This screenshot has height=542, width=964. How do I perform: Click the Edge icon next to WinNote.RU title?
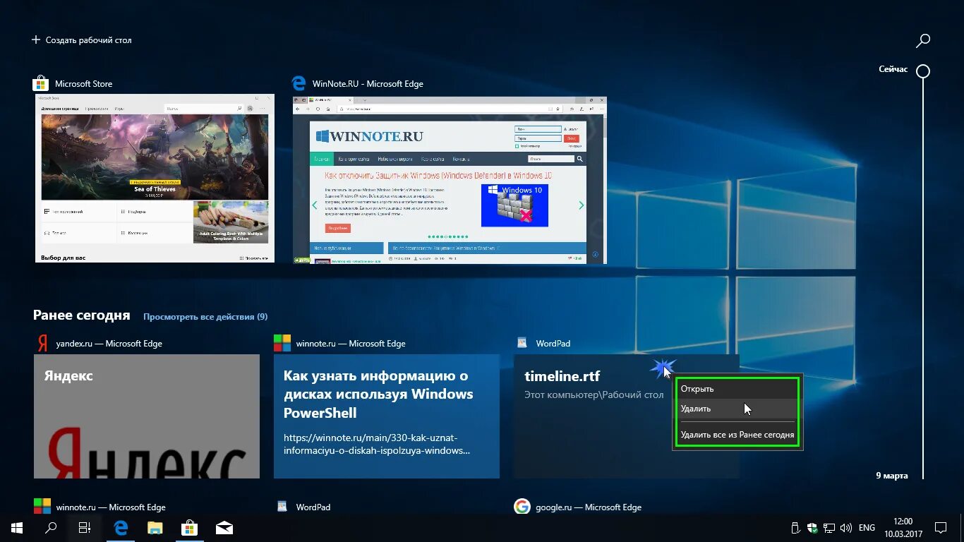299,83
